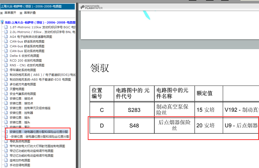
Task: Click table header 电路图中的元件代号
Action: tap(134, 94)
